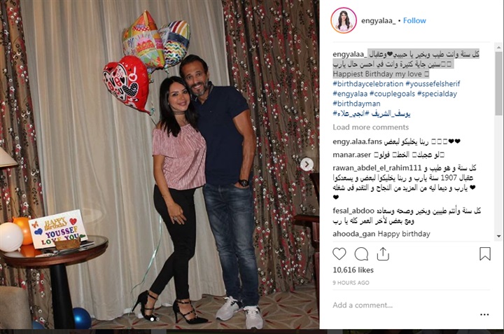504x334 pixels.
Task: Open the three-dots more options menu
Action: click(x=484, y=314)
